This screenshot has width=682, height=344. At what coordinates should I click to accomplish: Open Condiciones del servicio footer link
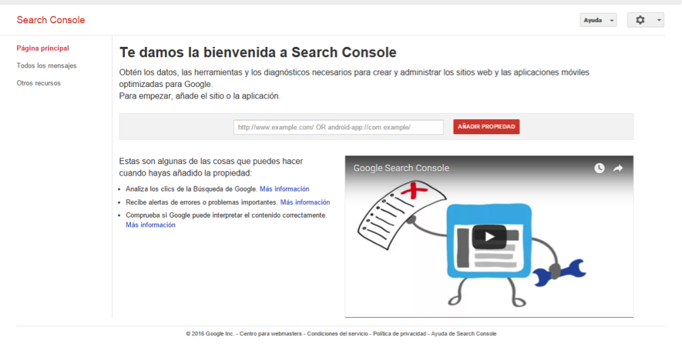(338, 334)
